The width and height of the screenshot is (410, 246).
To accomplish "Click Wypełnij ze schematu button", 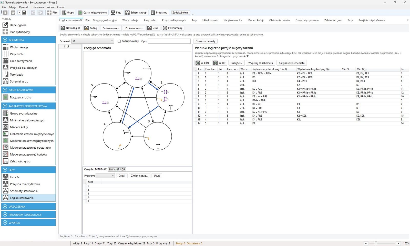I will pyautogui.click(x=261, y=63).
